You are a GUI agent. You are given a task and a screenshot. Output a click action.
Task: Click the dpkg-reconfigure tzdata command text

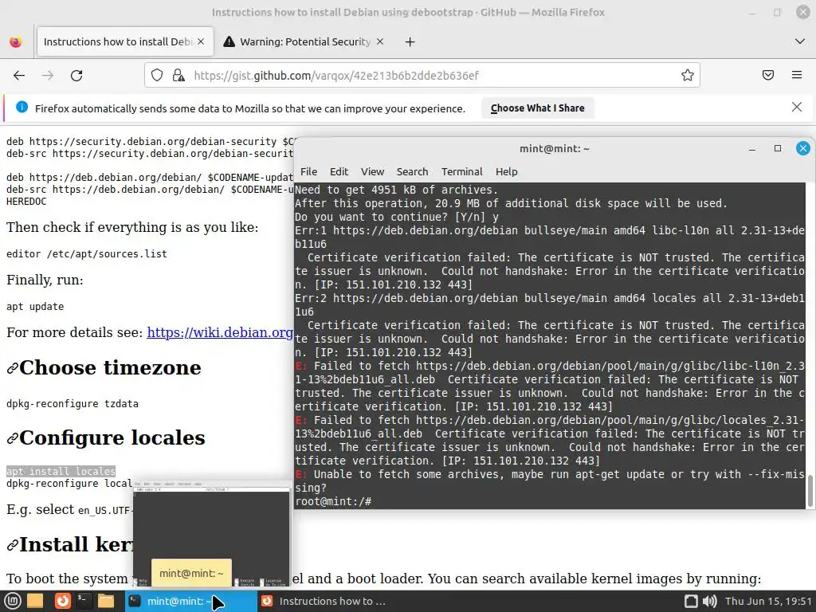point(73,404)
